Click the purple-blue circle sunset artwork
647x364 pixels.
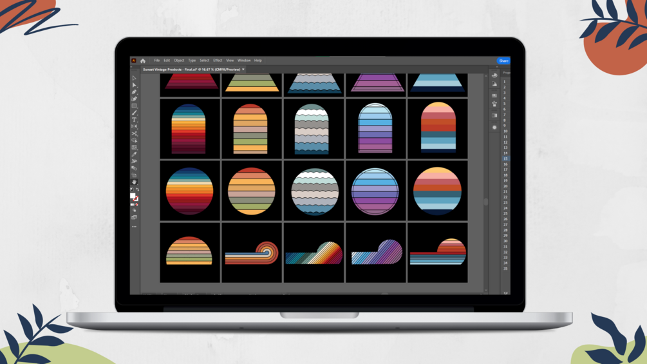375,191
